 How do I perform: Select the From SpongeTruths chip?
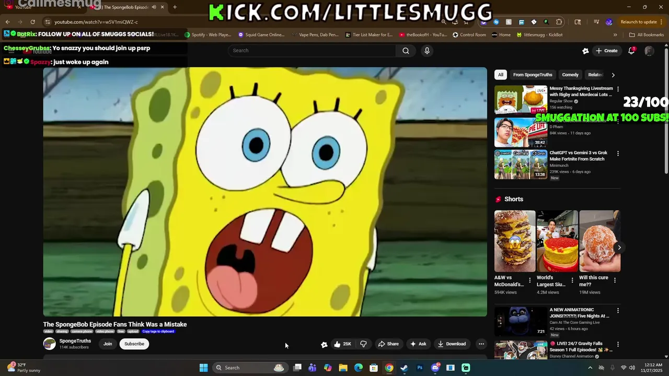tap(533, 75)
